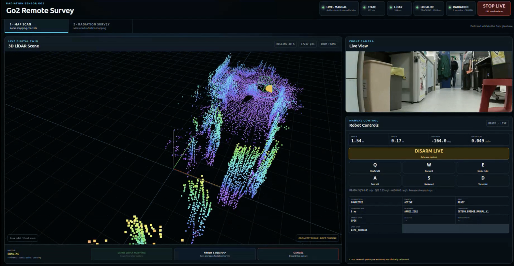This screenshot has width=514, height=266.
Task: Open the 1 · Map Scan tab
Action: pos(36,26)
